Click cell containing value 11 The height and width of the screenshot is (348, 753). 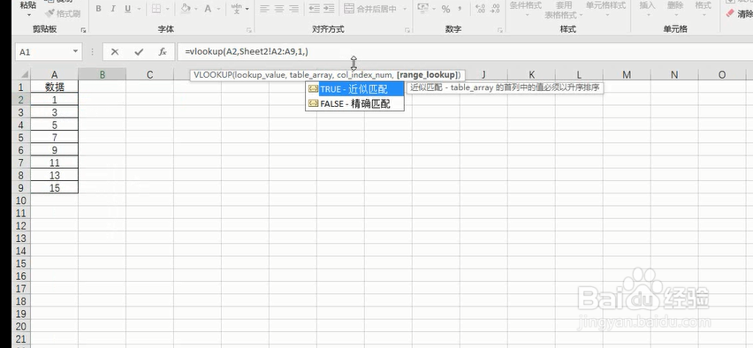(x=54, y=163)
